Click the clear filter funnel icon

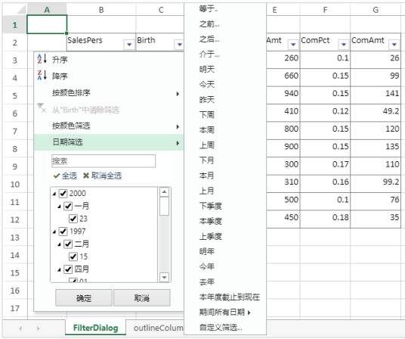(42, 107)
